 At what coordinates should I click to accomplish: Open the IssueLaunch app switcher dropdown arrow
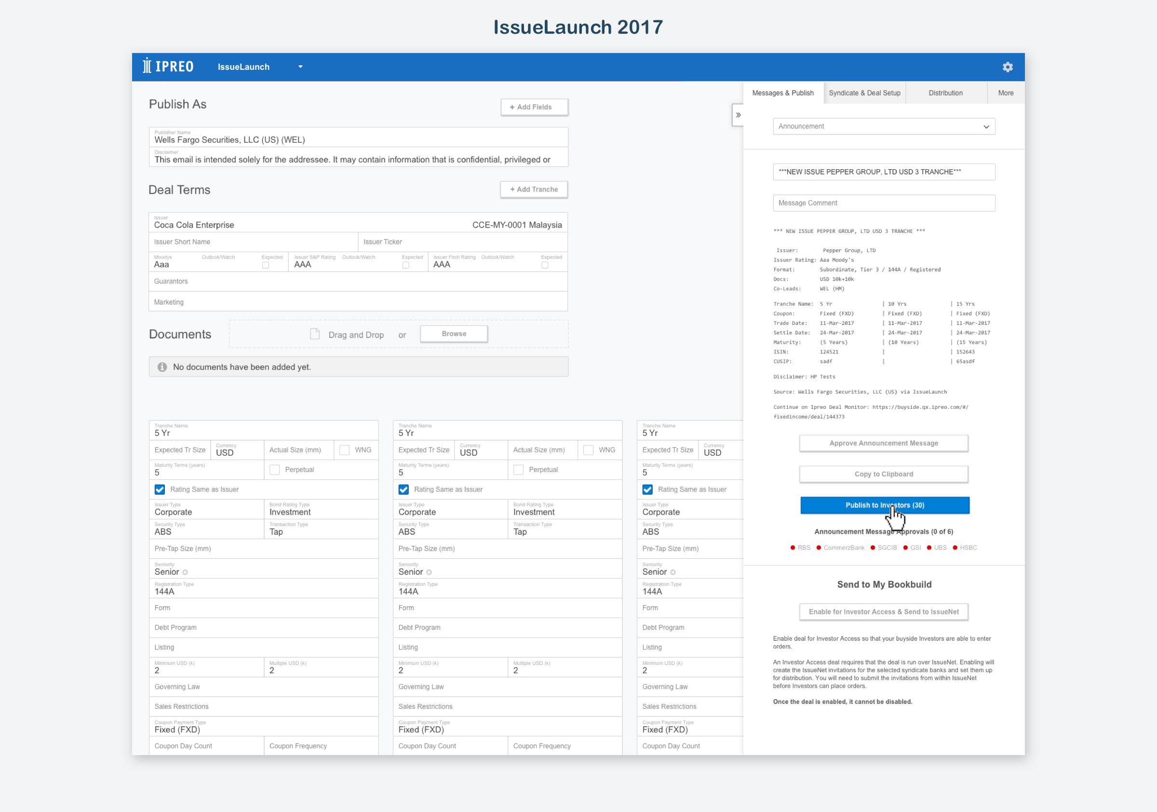click(300, 67)
